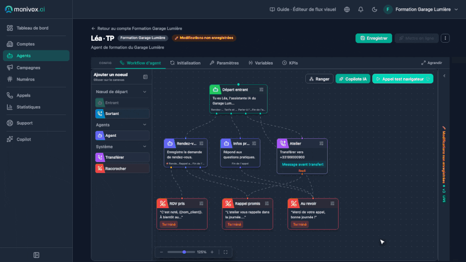466x262 pixels.
Task: Select the Transférer node item
Action: (x=122, y=157)
